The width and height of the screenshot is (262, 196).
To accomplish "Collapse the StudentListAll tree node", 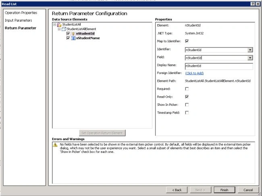I will (55, 25).
